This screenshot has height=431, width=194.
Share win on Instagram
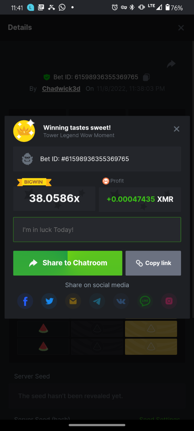coord(169,301)
